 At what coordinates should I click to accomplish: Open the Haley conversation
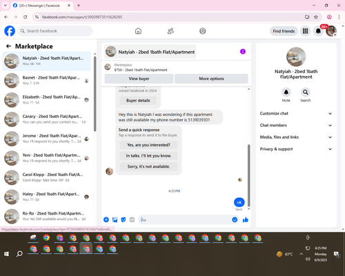point(46,197)
